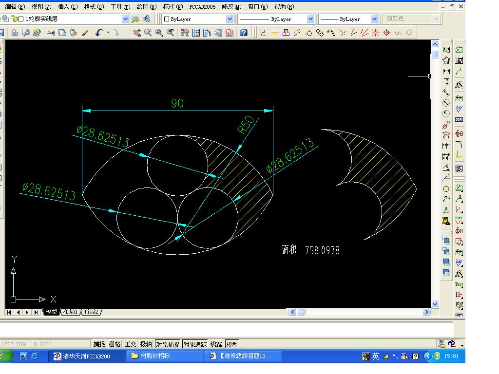Click the red asterisk radial lines tool
Viewport: 499px width, 374px height.
tap(376, 33)
